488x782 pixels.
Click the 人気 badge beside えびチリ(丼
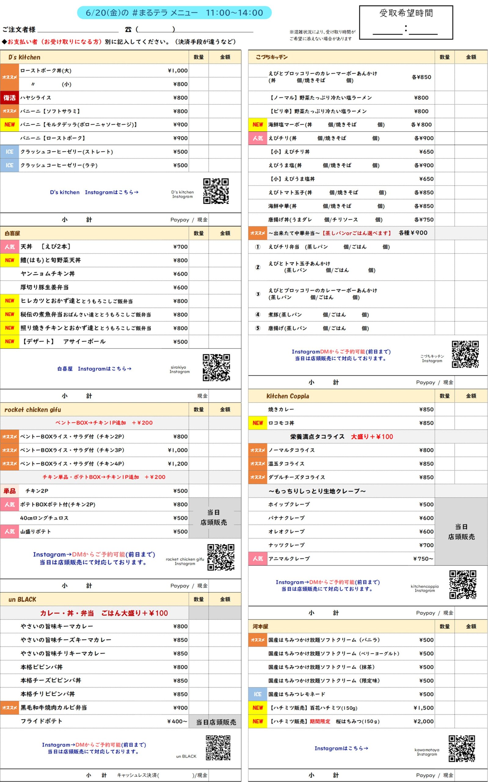tap(257, 138)
